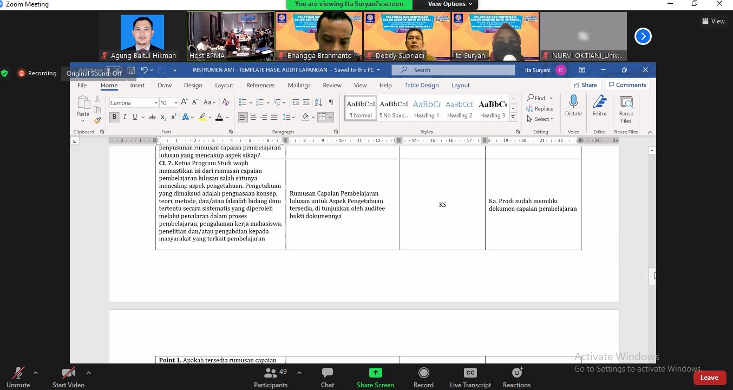733x390 pixels.
Task: Start Video in Zoom
Action: pyautogui.click(x=68, y=377)
